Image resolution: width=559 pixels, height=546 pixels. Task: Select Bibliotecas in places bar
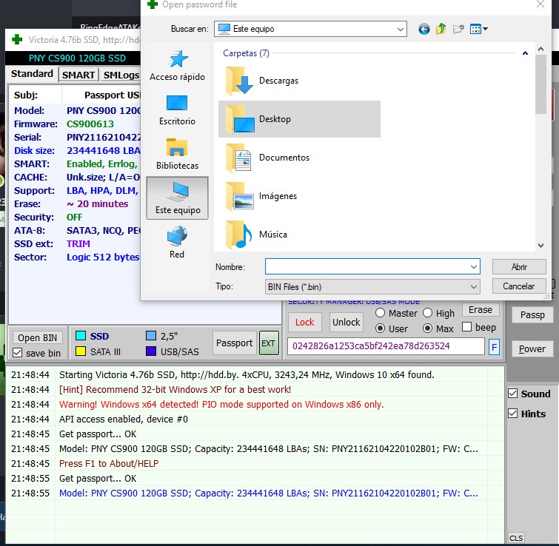177,155
